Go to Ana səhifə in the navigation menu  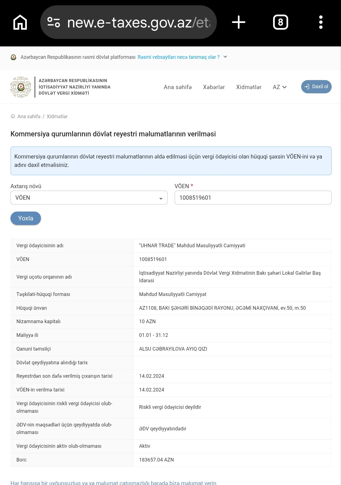(x=178, y=87)
